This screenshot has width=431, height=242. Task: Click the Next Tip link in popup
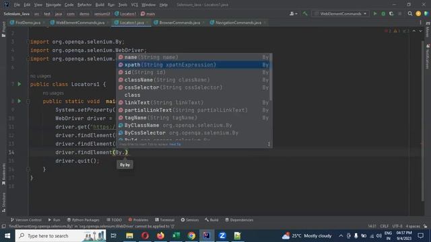pyautogui.click(x=175, y=145)
